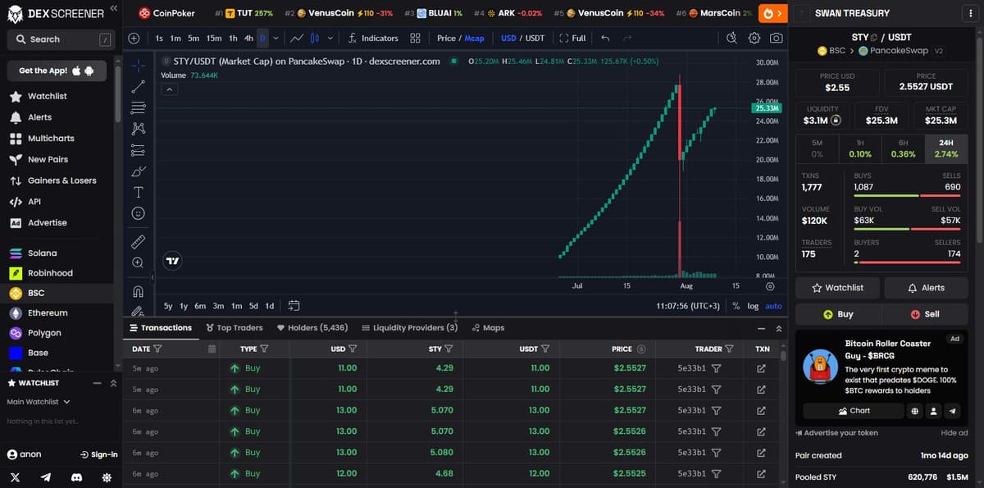Click the search field in sidebar
The height and width of the screenshot is (488, 984).
[61, 39]
